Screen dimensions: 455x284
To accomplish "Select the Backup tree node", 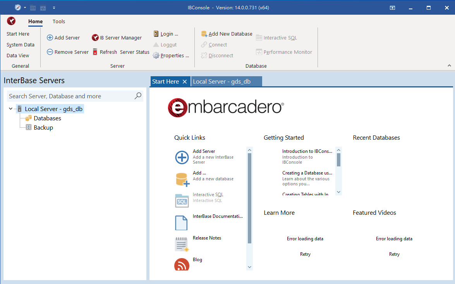I will pos(43,128).
